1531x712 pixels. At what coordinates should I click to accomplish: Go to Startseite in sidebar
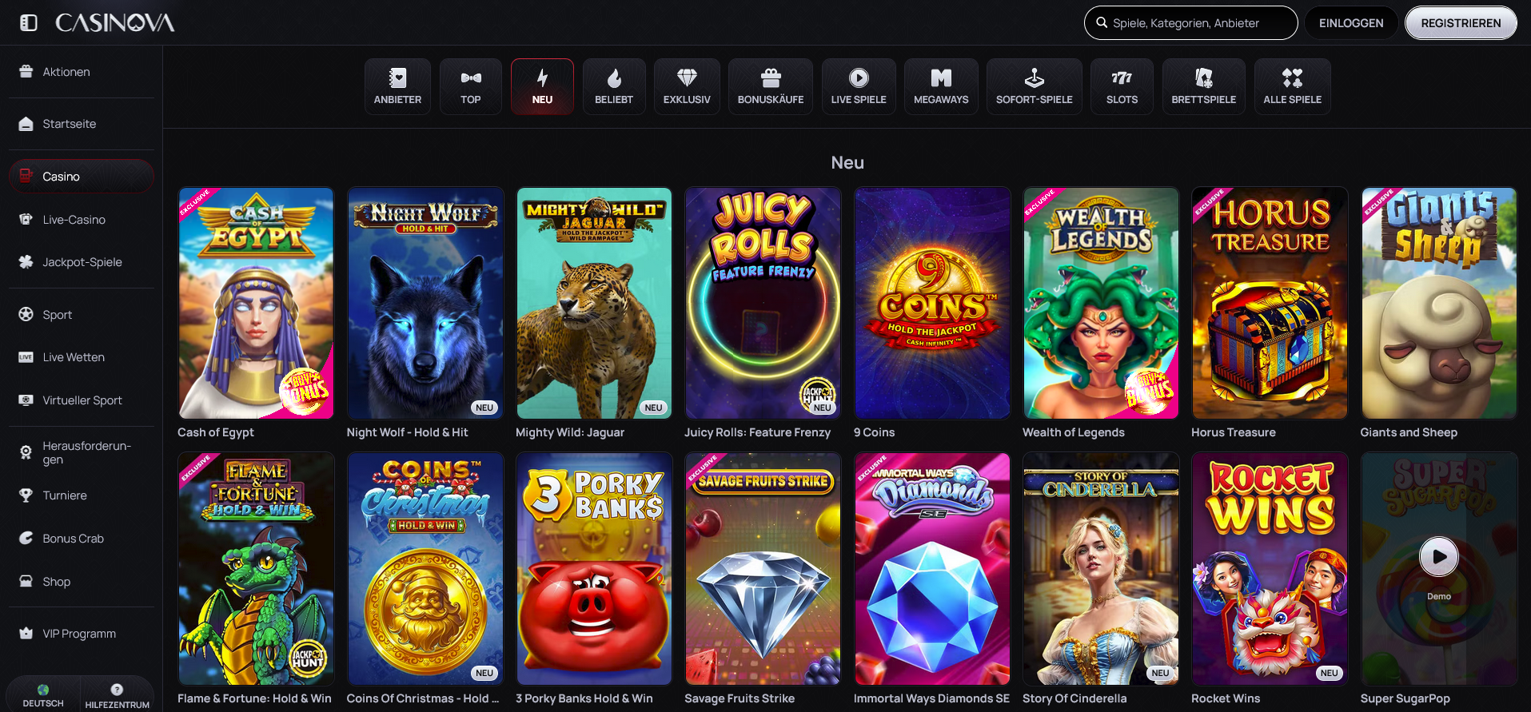tap(82, 124)
